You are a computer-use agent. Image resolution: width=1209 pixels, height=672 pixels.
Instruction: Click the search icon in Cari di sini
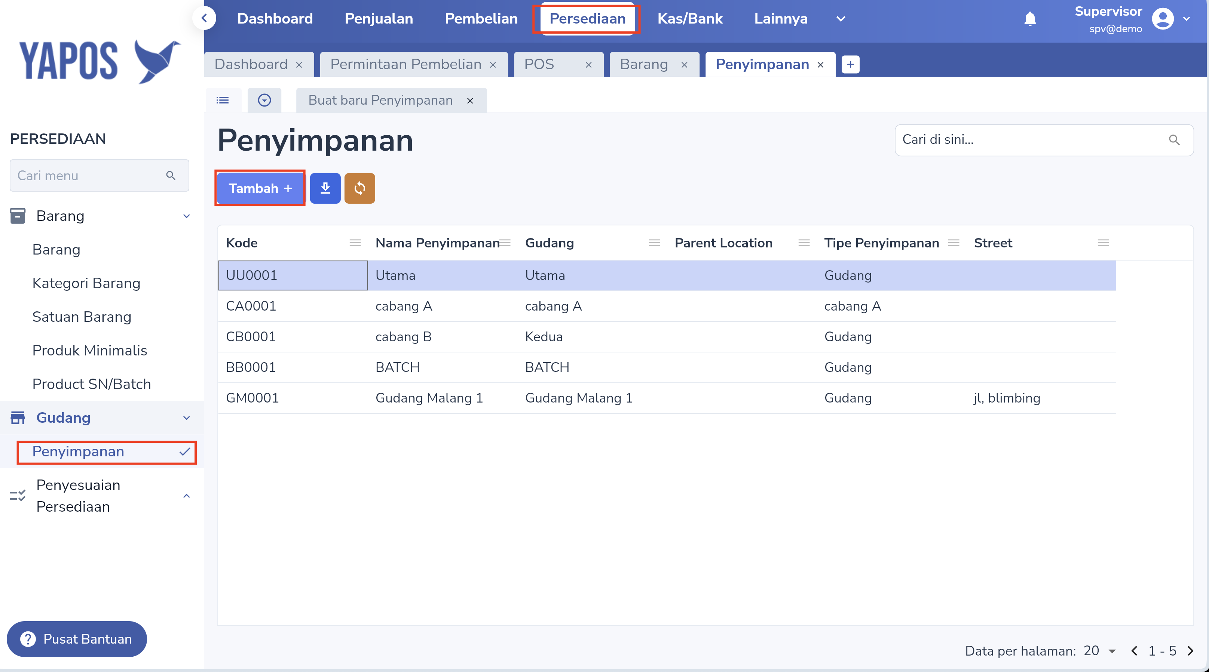click(1174, 140)
